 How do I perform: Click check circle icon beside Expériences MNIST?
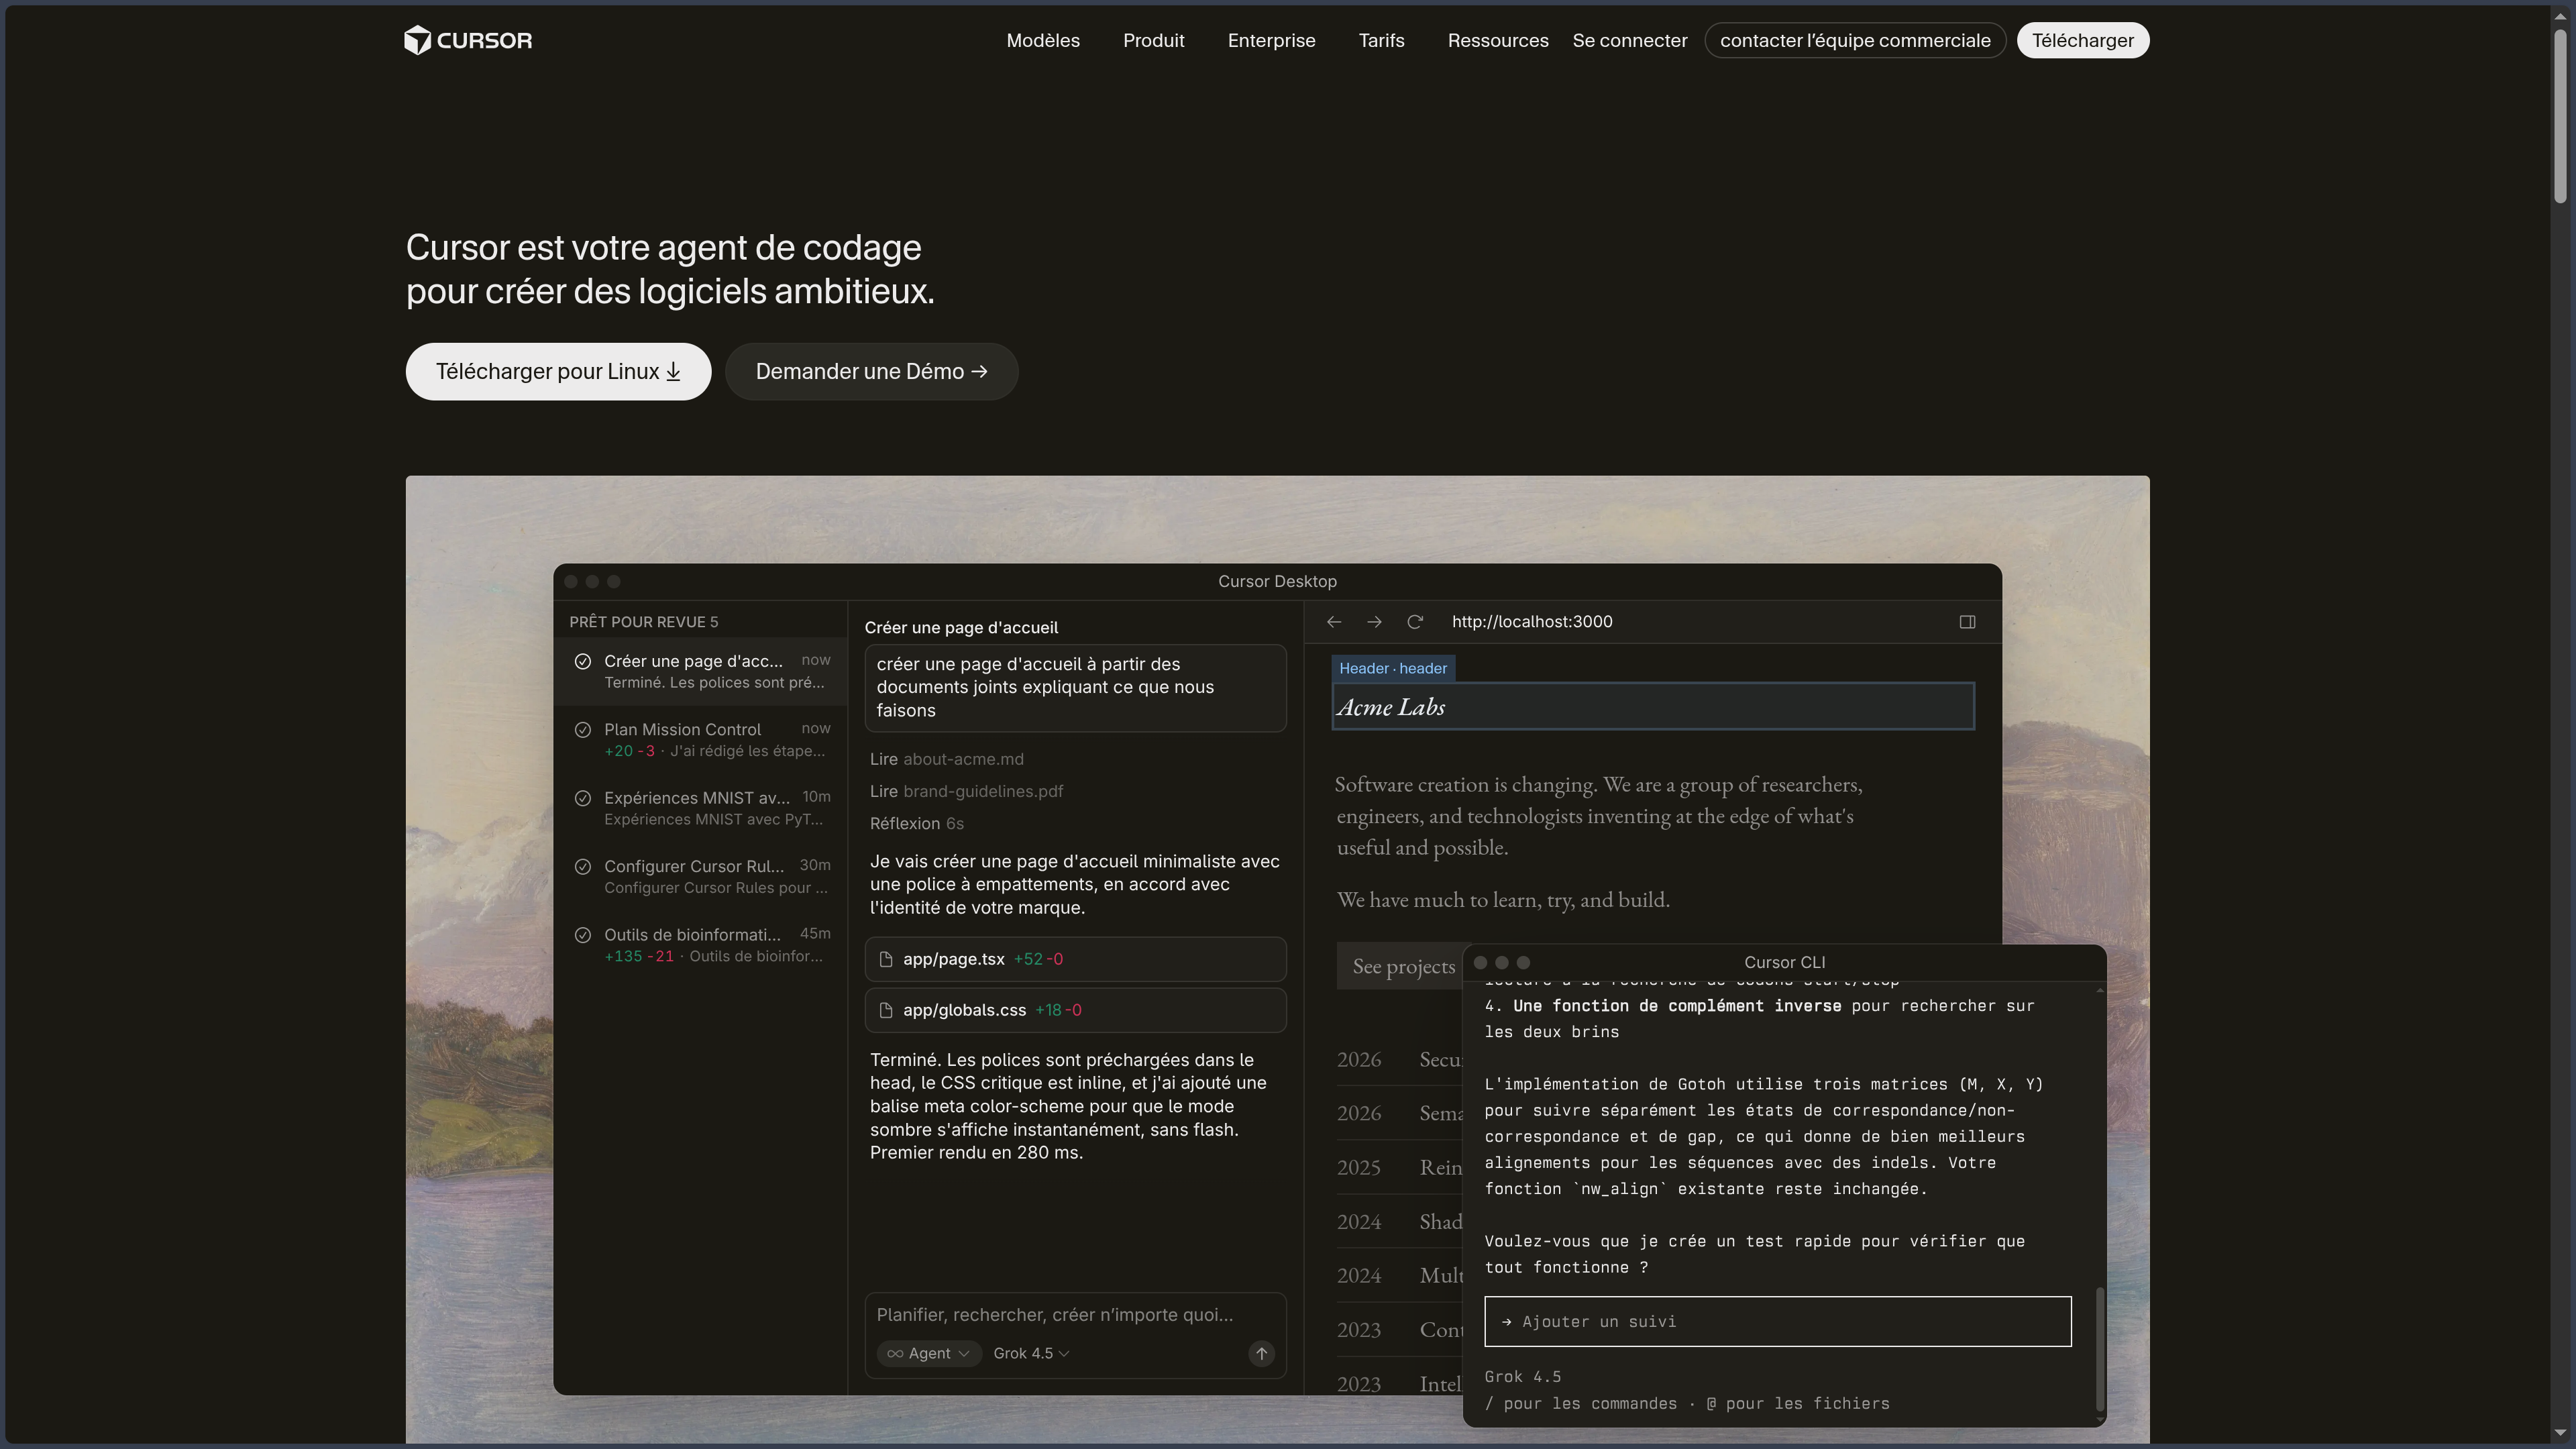pos(583,798)
